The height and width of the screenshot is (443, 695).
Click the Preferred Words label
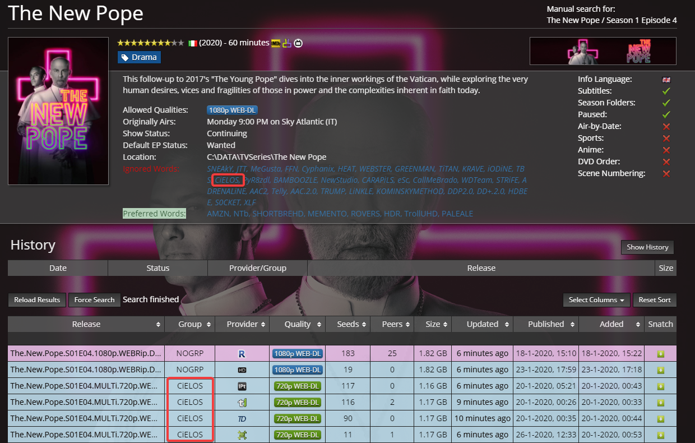(x=154, y=214)
